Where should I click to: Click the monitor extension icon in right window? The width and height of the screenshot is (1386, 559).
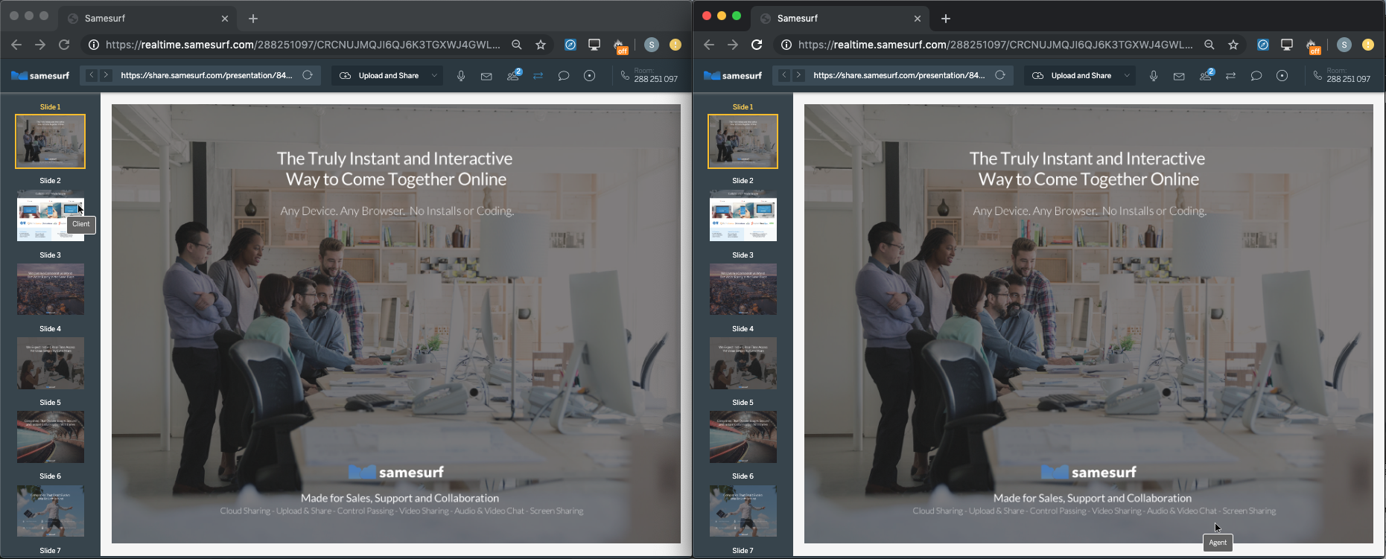1287,45
